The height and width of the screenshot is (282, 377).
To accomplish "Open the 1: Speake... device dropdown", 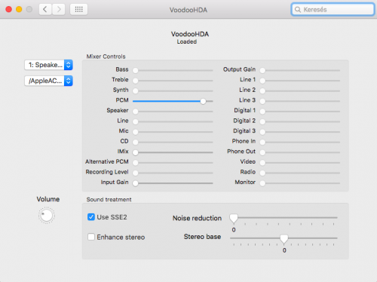I will tap(48, 65).
